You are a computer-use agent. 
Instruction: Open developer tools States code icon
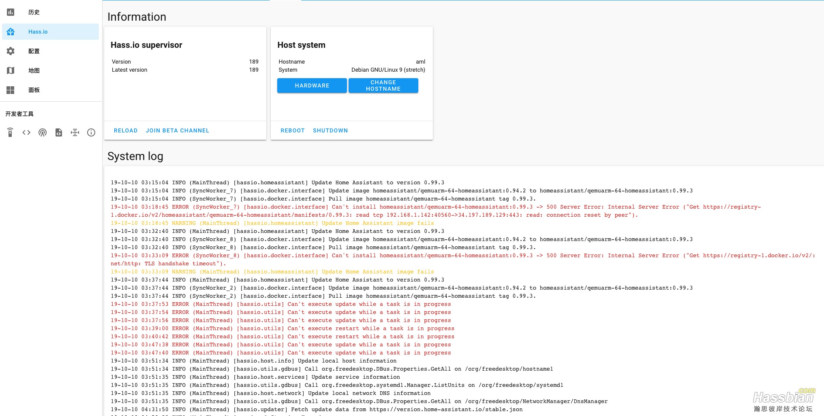(x=26, y=132)
